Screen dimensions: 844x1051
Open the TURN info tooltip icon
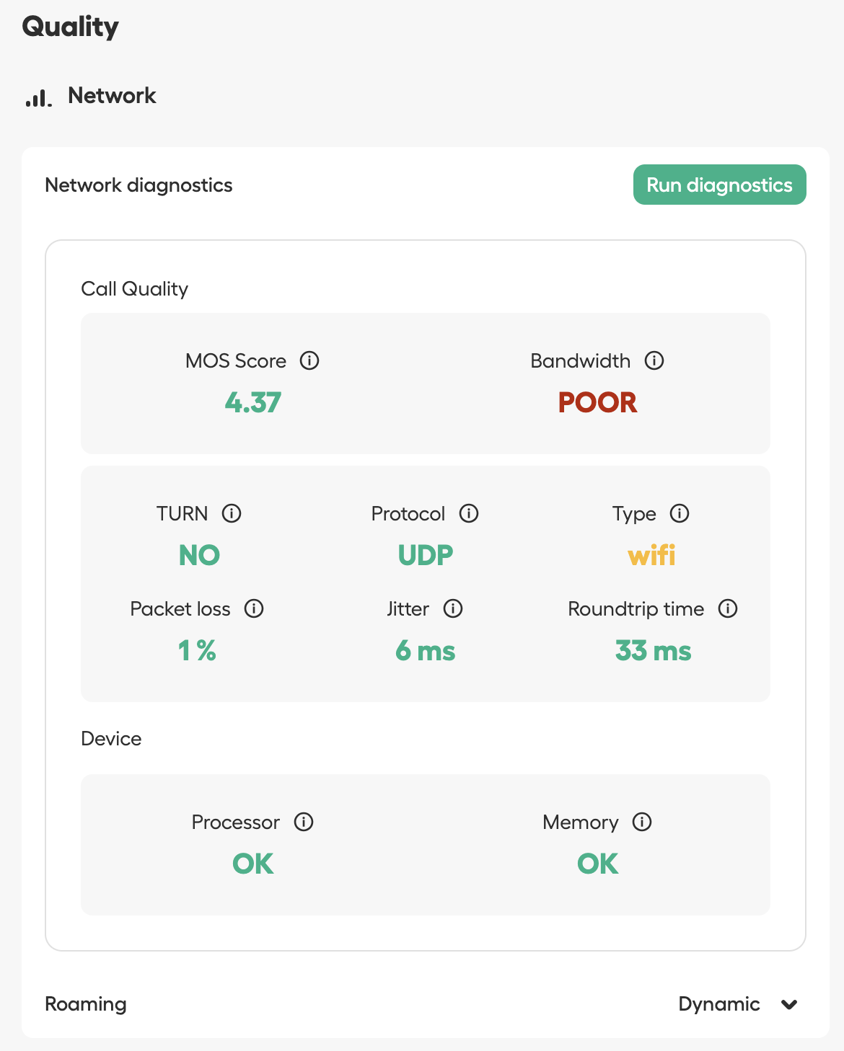point(232,513)
